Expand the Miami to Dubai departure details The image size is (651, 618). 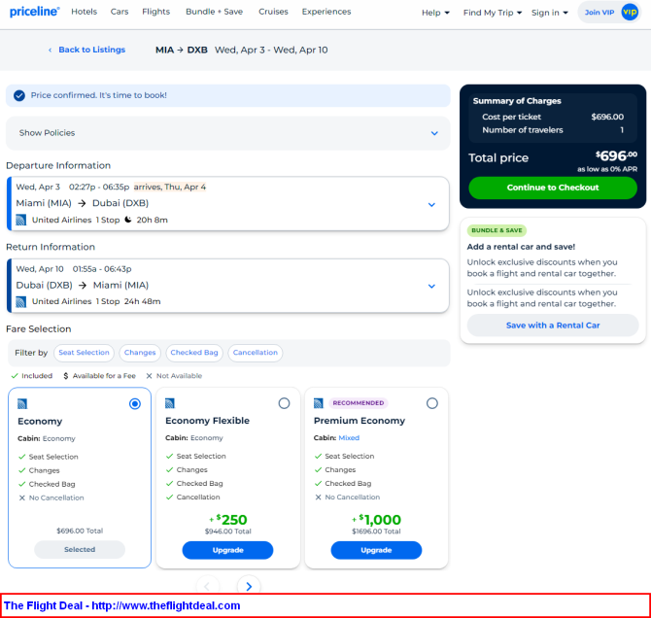click(x=431, y=205)
